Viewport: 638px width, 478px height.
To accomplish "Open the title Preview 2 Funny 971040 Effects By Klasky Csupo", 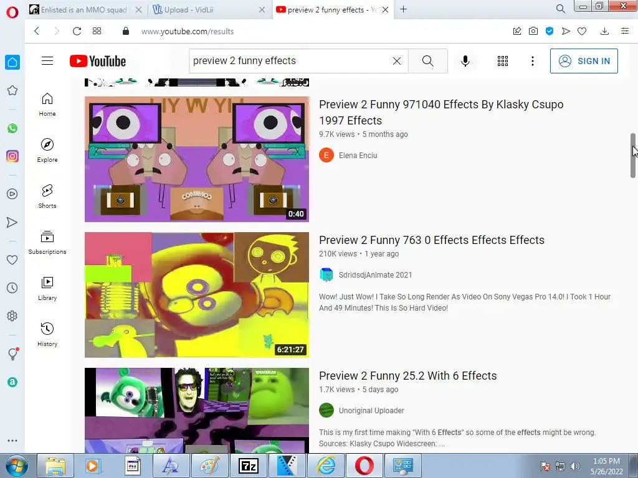I will pos(441,113).
